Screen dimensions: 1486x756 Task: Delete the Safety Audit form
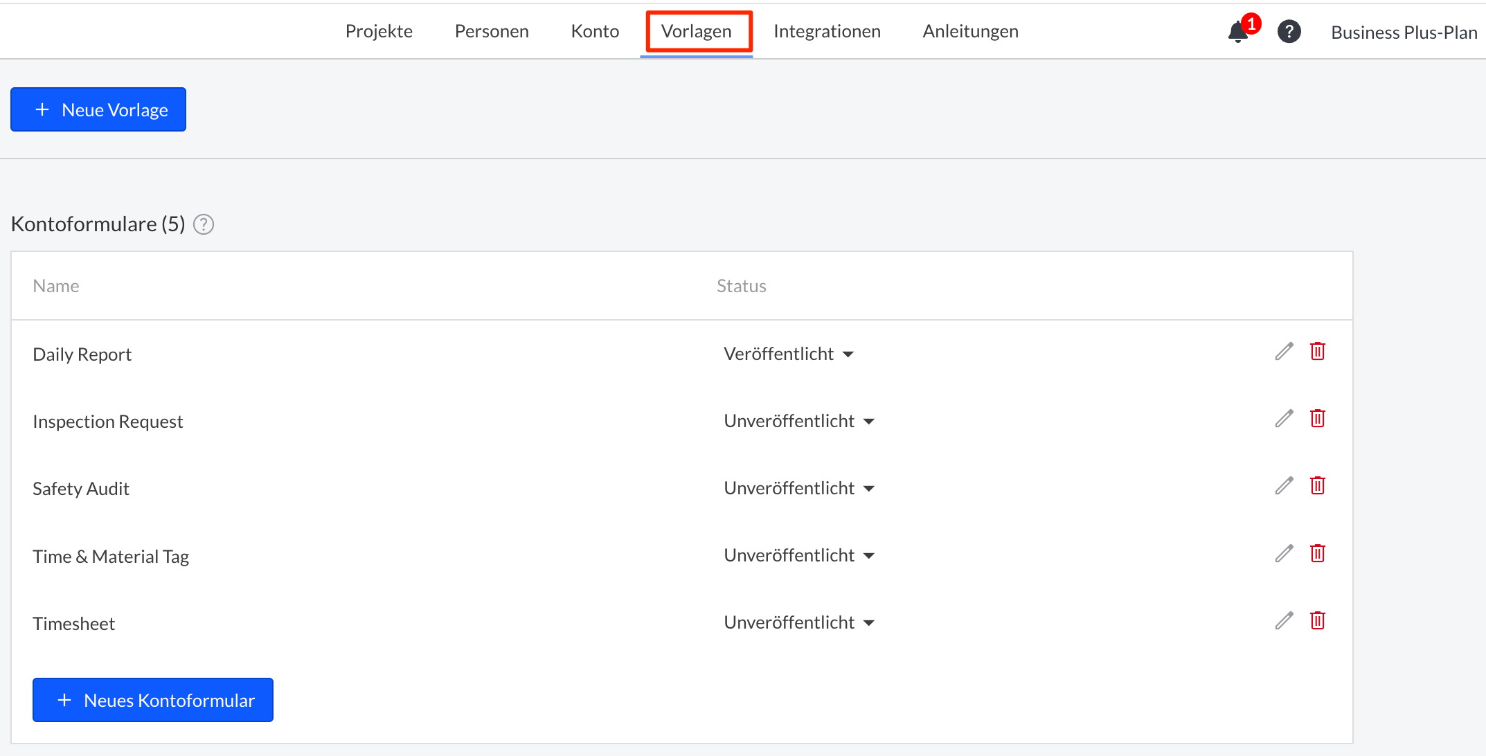[x=1317, y=486]
